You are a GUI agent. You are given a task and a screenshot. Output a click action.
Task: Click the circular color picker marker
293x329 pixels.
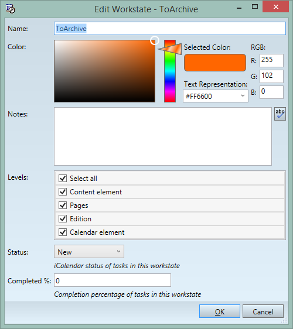point(155,40)
